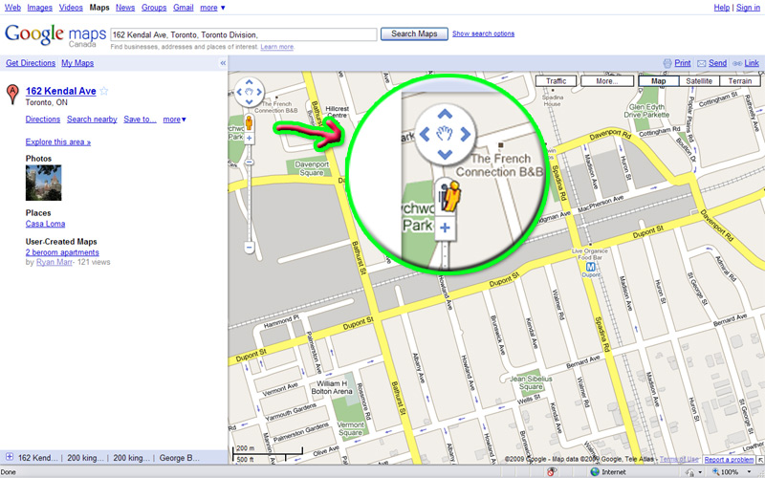Click Report a problem on the map
Screen dimensions: 765x478
point(729,460)
